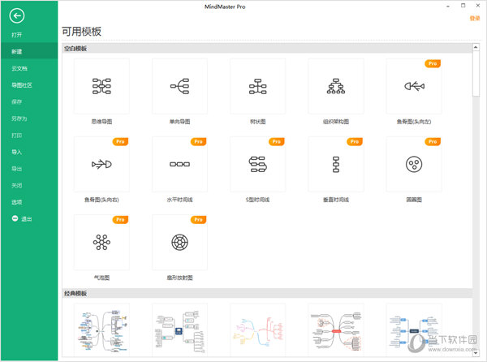Choose the S型时间线 template
This screenshot has height=362, width=487.
257,164
